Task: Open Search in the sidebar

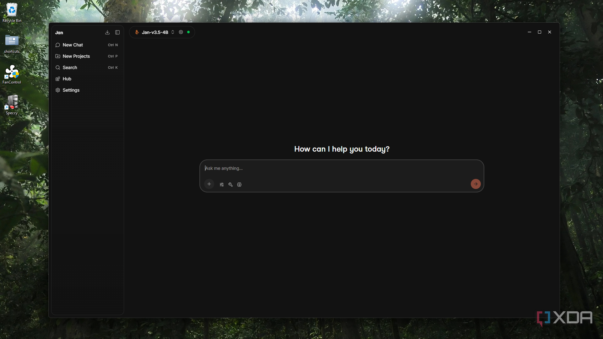Action: tap(87, 67)
